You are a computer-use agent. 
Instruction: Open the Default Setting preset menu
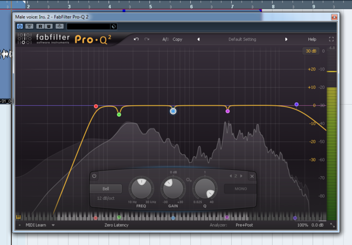pyautogui.click(x=242, y=39)
